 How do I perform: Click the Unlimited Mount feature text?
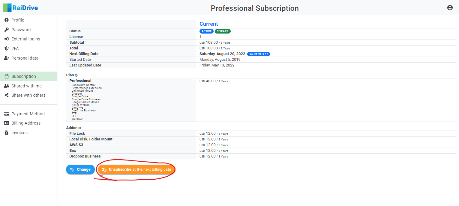coord(82,91)
